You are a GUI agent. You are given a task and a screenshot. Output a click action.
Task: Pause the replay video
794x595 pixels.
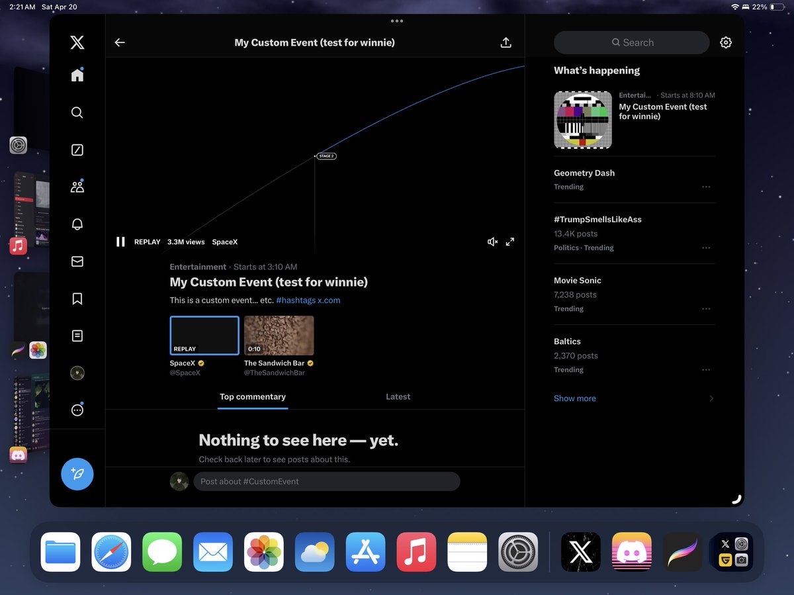[120, 242]
